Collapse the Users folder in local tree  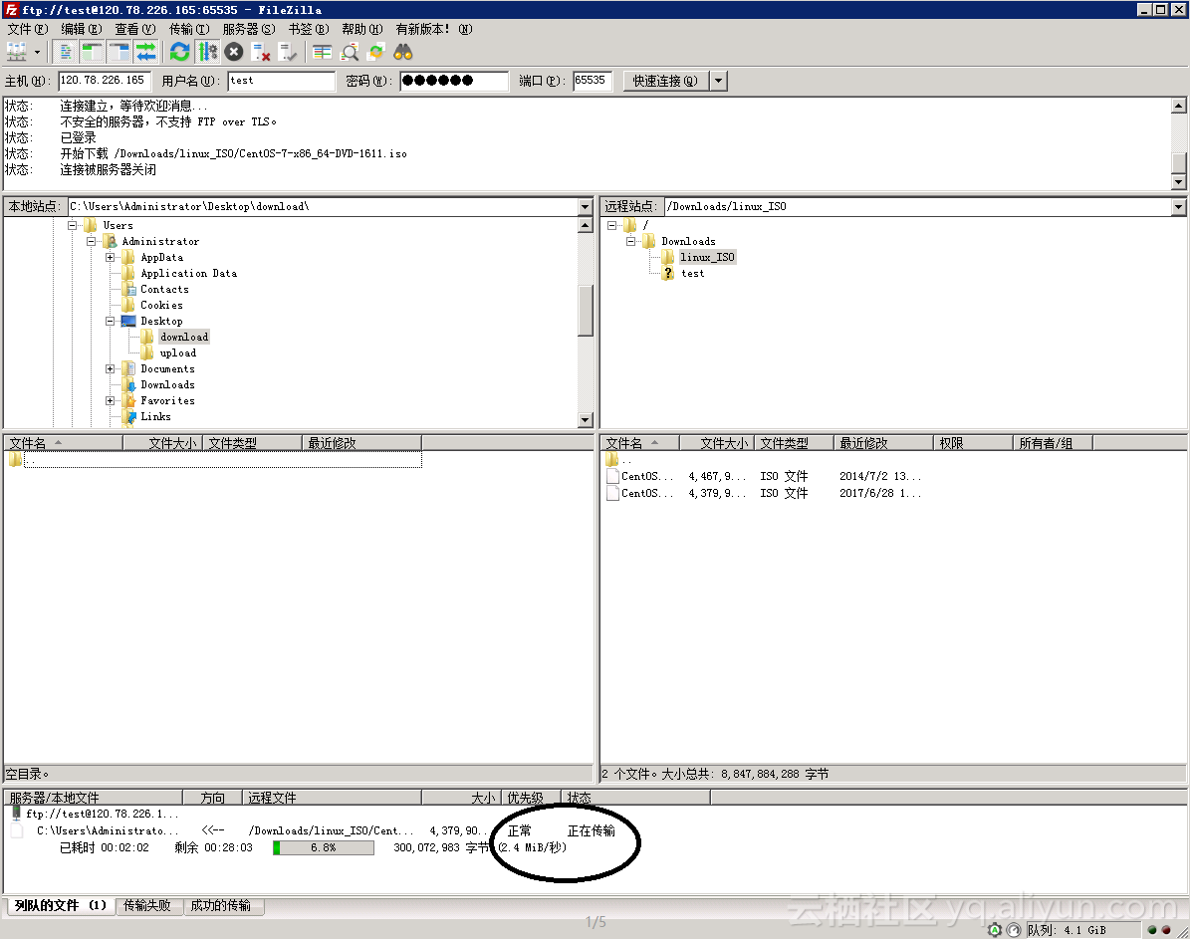(72, 225)
